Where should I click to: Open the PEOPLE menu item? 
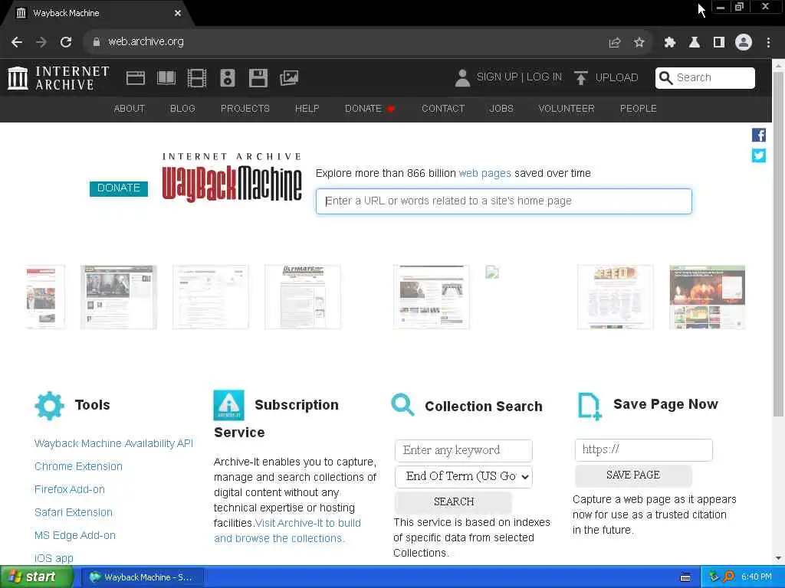coord(639,109)
